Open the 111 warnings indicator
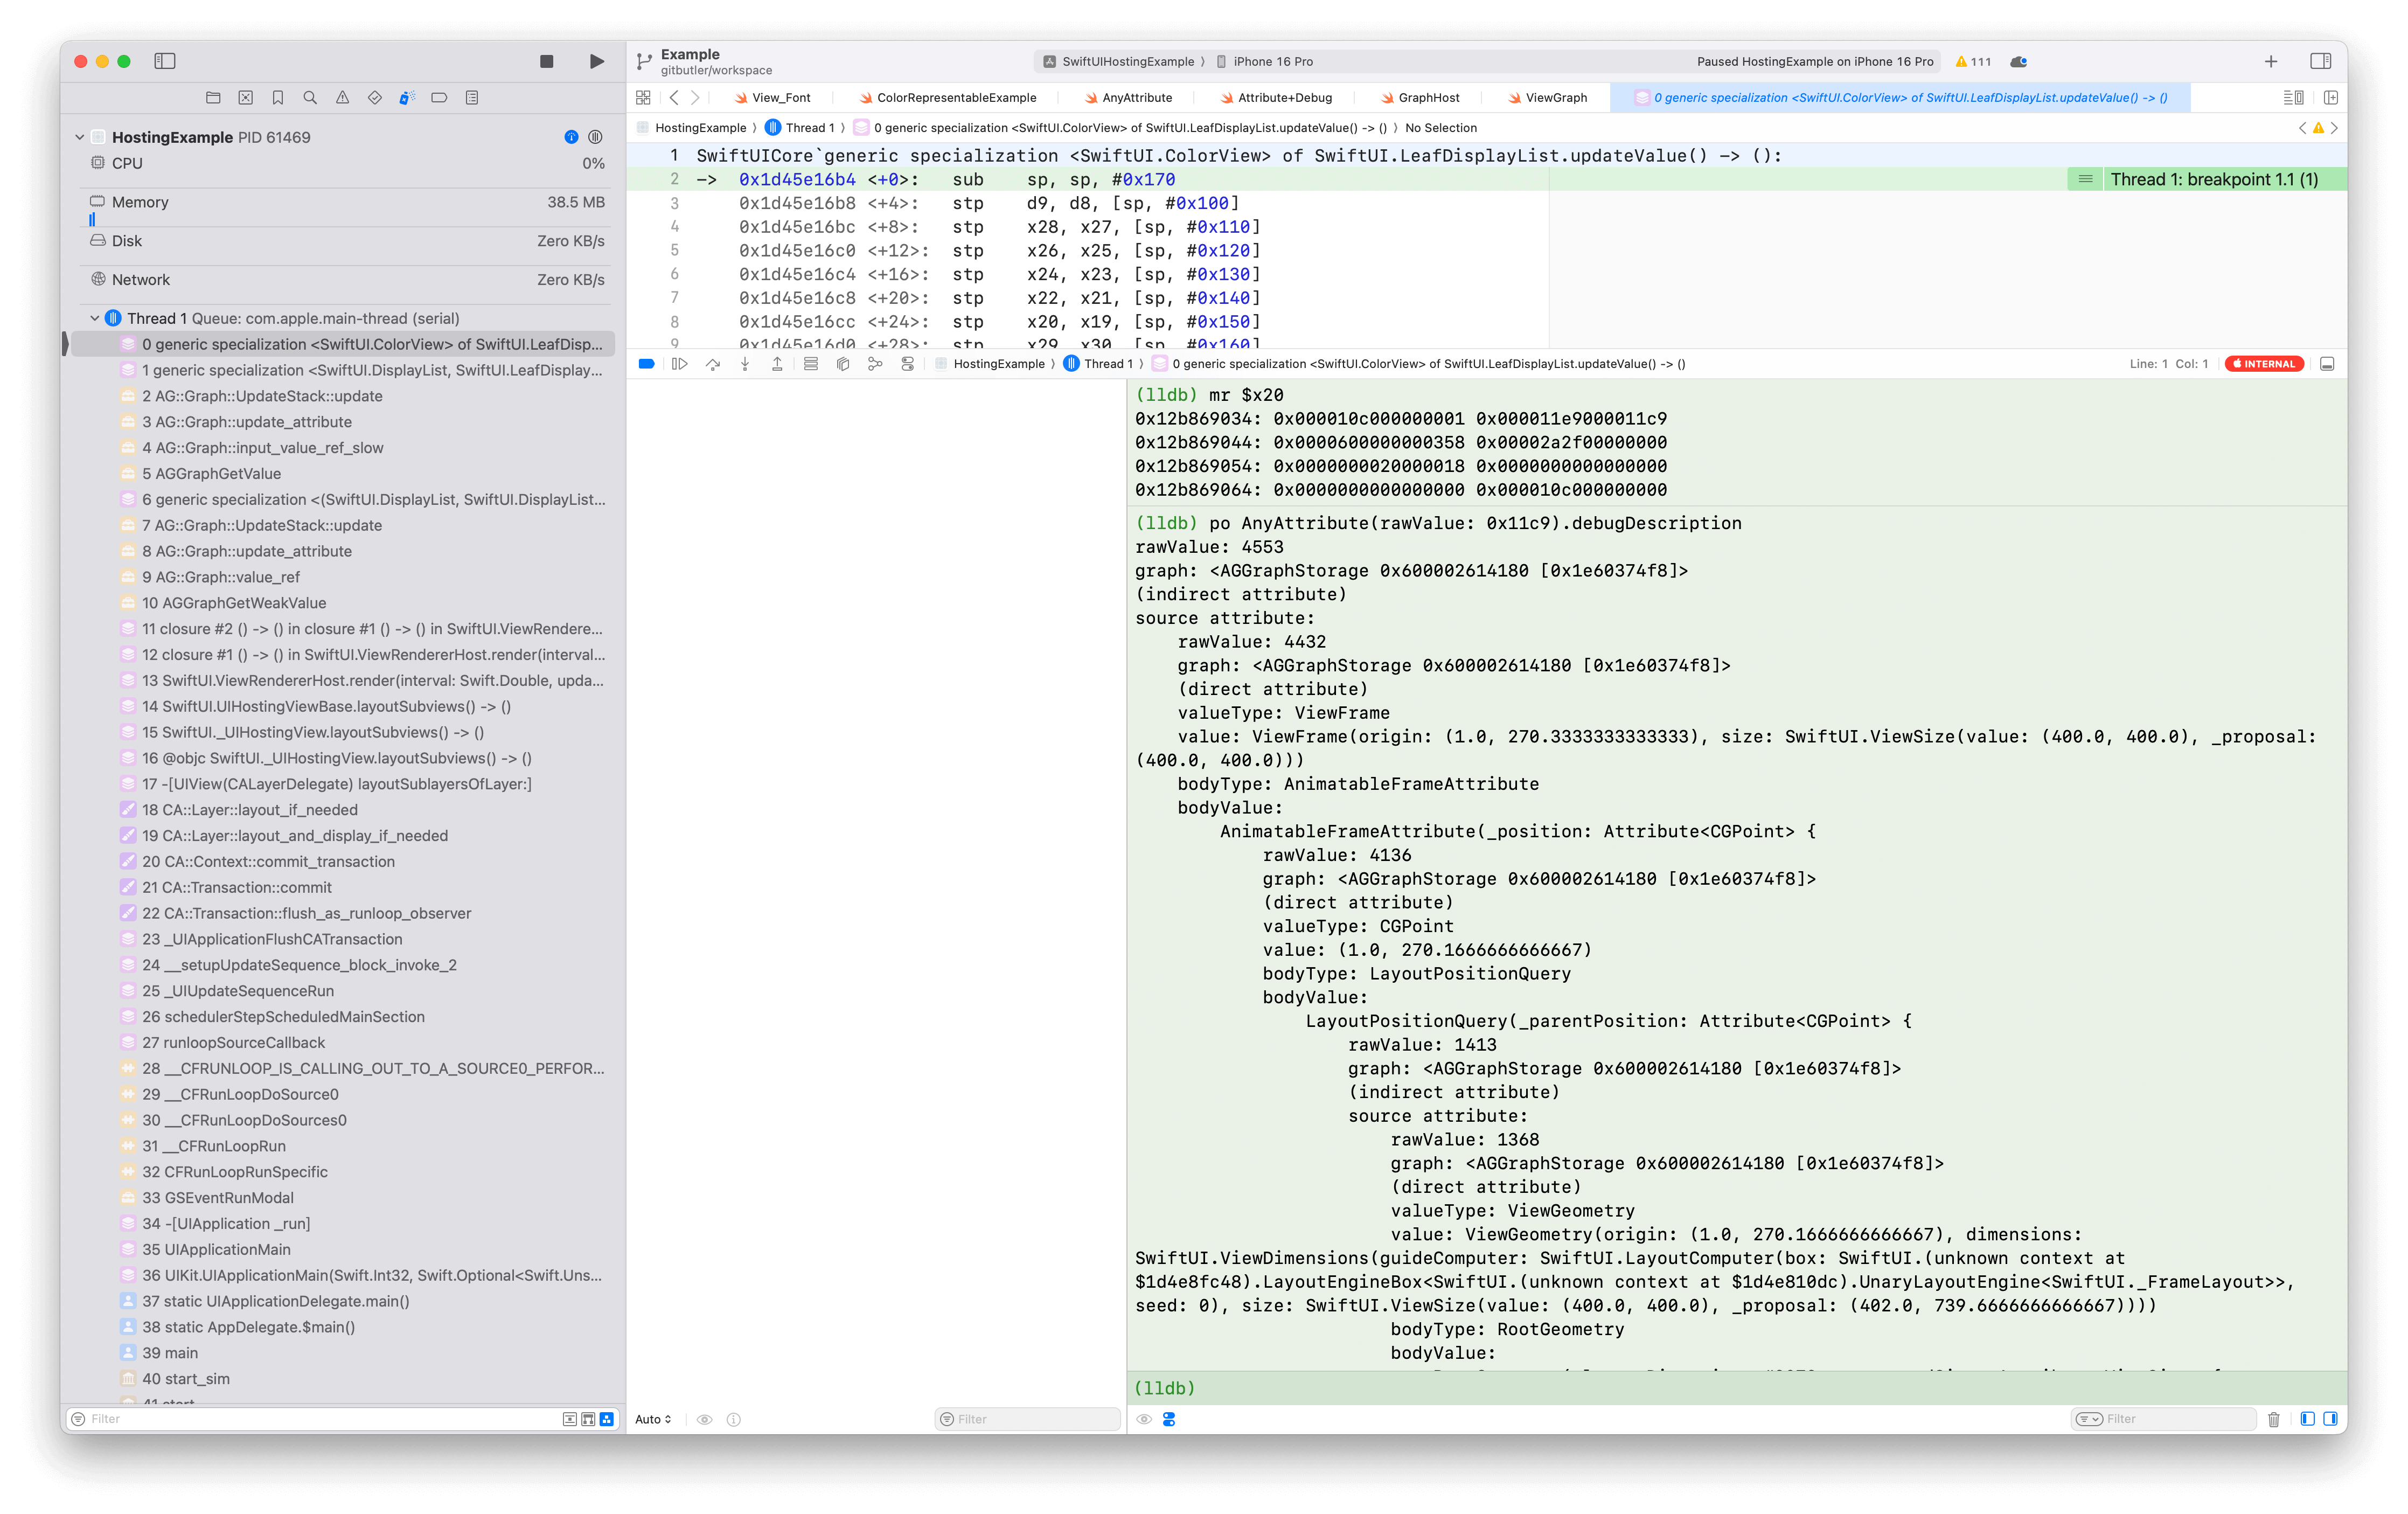Viewport: 2408px width, 1514px height. coord(1972,62)
